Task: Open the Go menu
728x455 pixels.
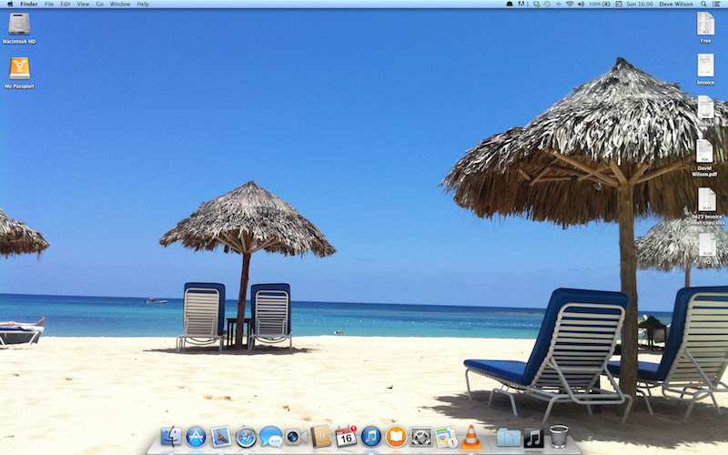Action: [99, 4]
